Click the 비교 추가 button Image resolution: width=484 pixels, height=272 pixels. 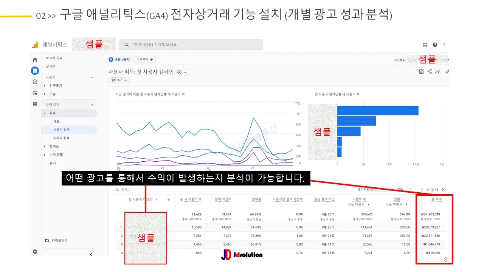point(144,59)
